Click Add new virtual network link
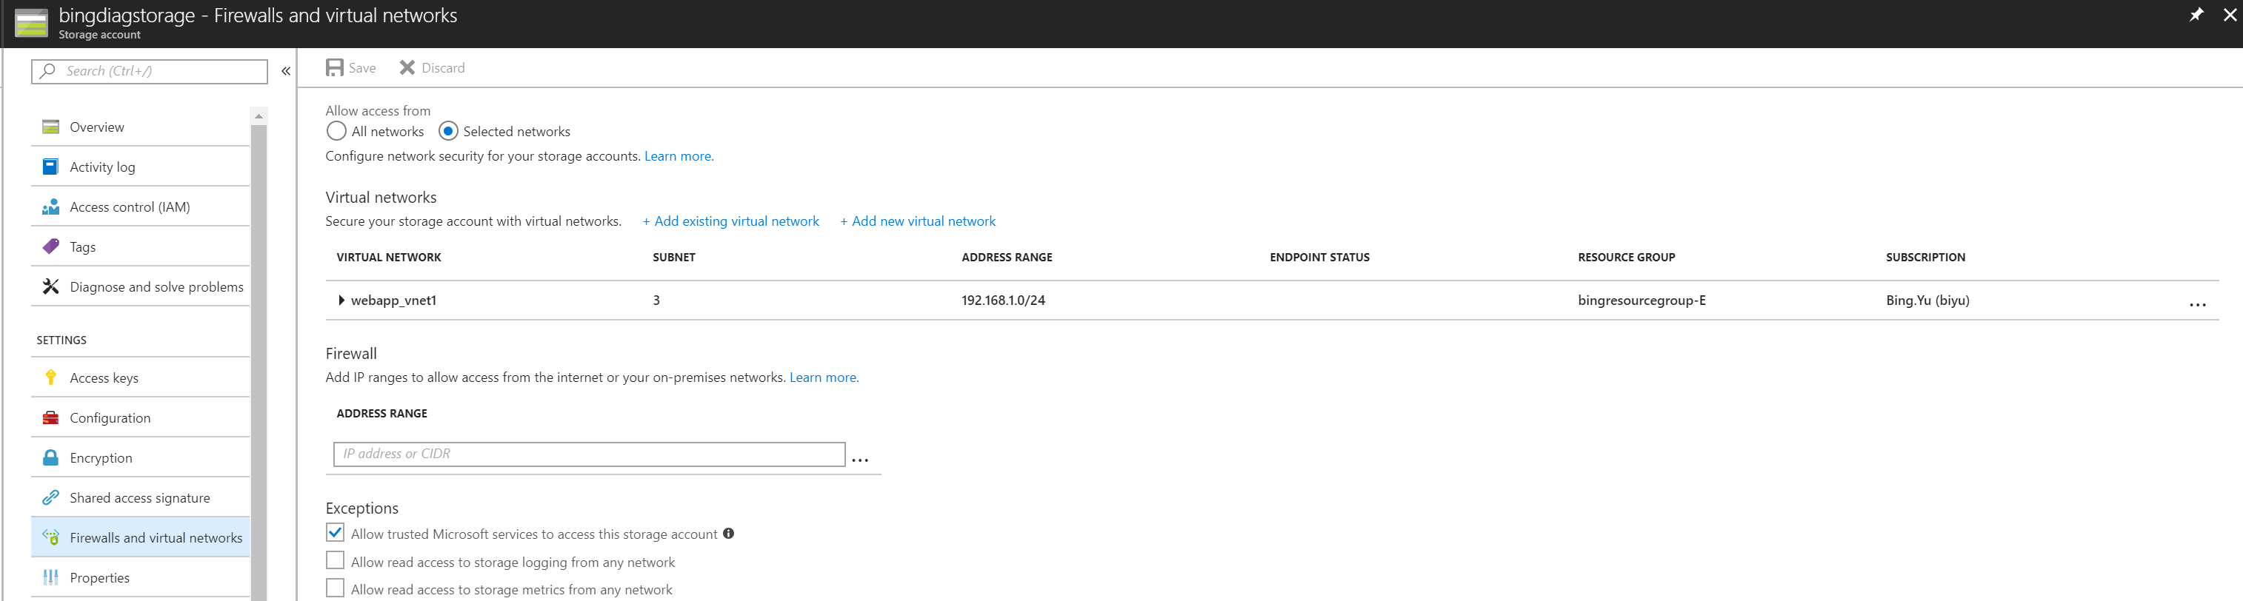This screenshot has width=2243, height=601. 918,221
